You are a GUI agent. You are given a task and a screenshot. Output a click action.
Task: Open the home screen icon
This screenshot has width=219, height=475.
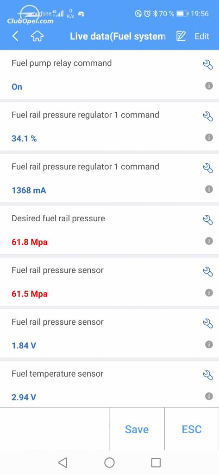point(37,36)
